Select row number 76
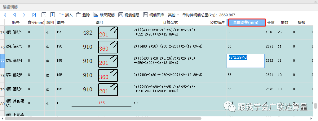Screen dimensions: 318x121 click(2, 47)
